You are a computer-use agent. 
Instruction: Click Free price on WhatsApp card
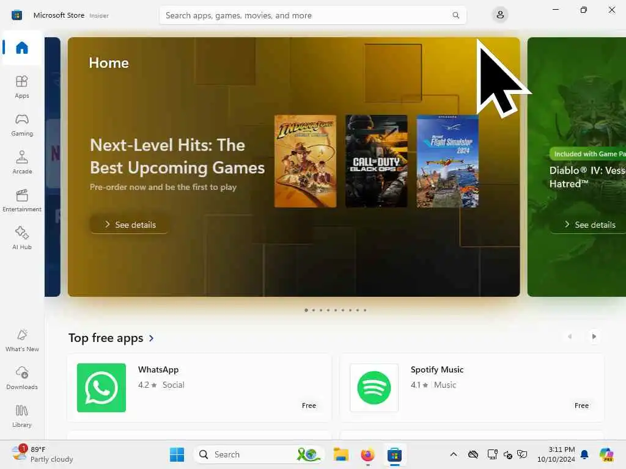309,405
